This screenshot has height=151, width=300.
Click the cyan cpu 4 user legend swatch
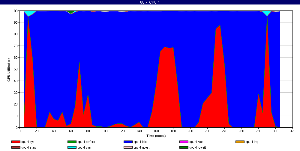coord(72,147)
